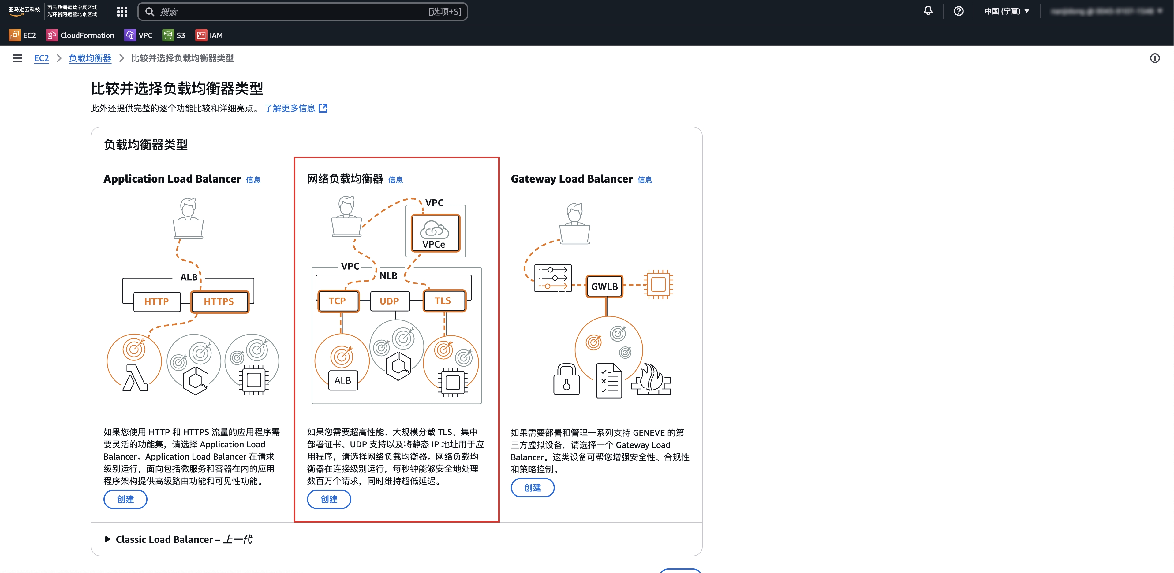Click the external link icon beside 了解更多信息

[x=323, y=109]
